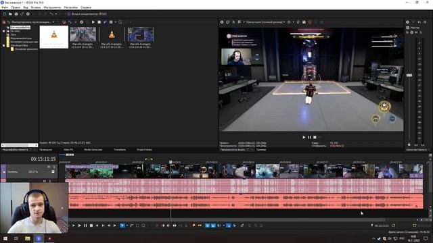This screenshot has height=243, width=433.
Task: Switch to the Video Preview tab
Action: click(x=233, y=150)
